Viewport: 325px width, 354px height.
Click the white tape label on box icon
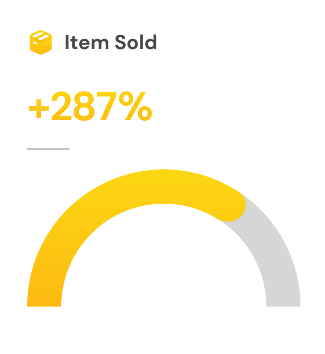tap(39, 35)
